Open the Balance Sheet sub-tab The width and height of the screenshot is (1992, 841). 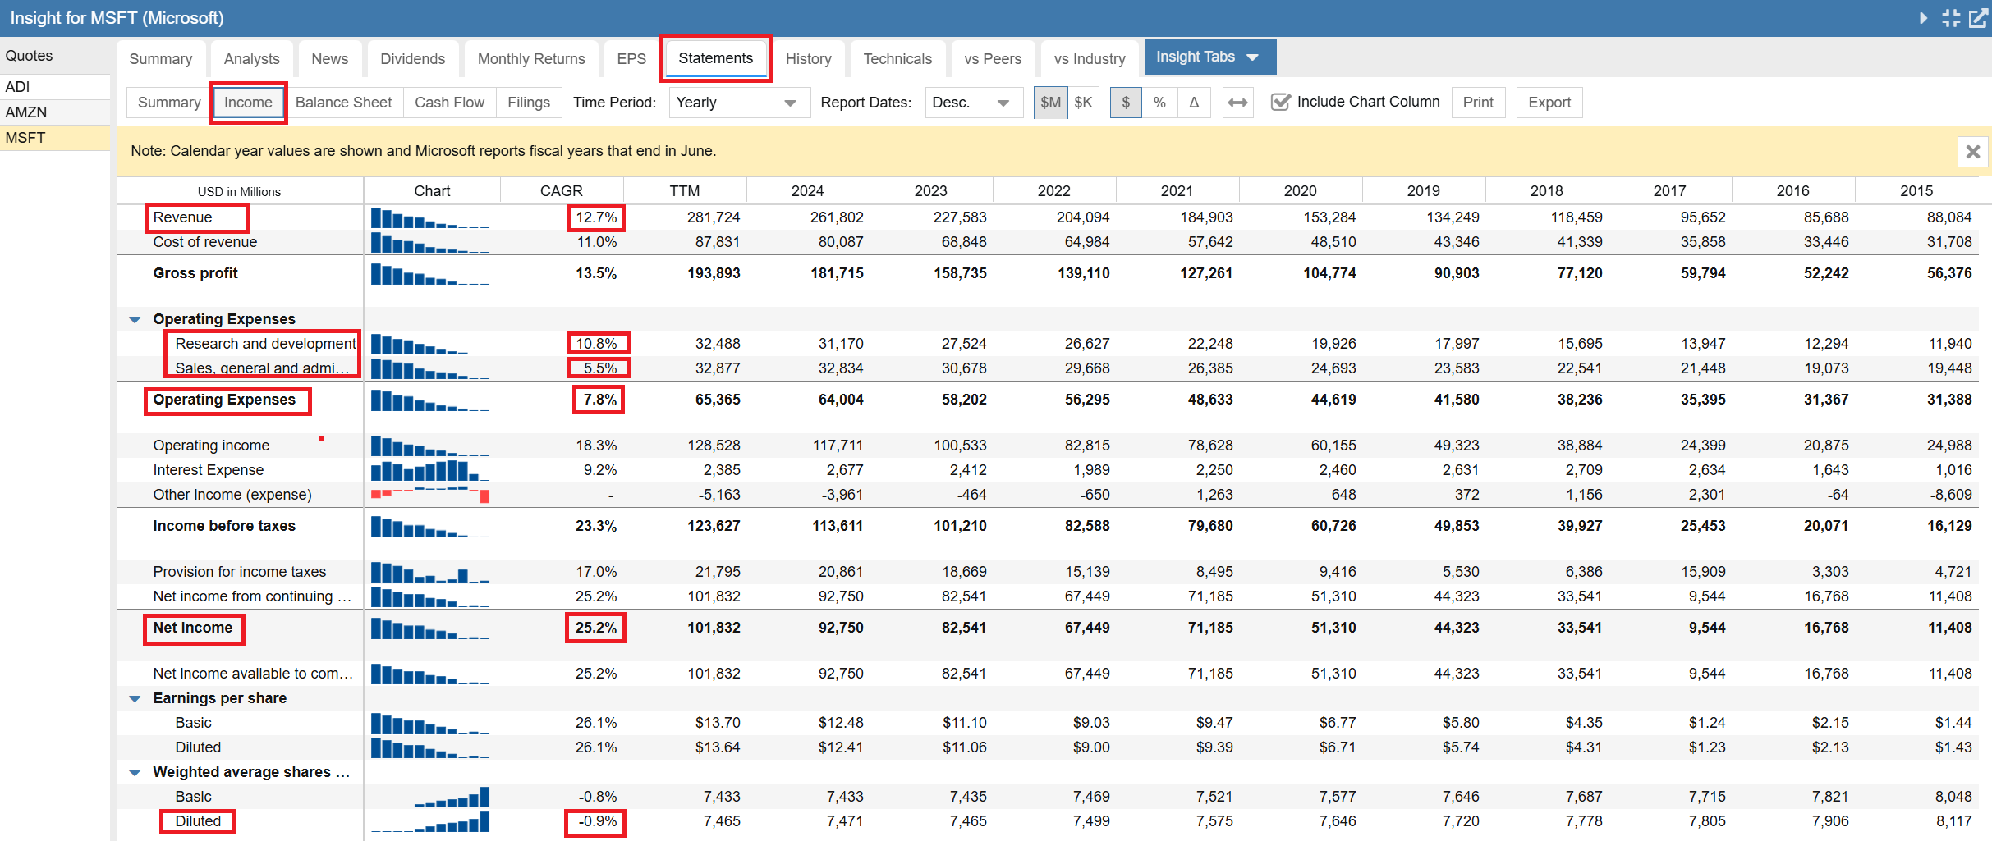tap(343, 103)
